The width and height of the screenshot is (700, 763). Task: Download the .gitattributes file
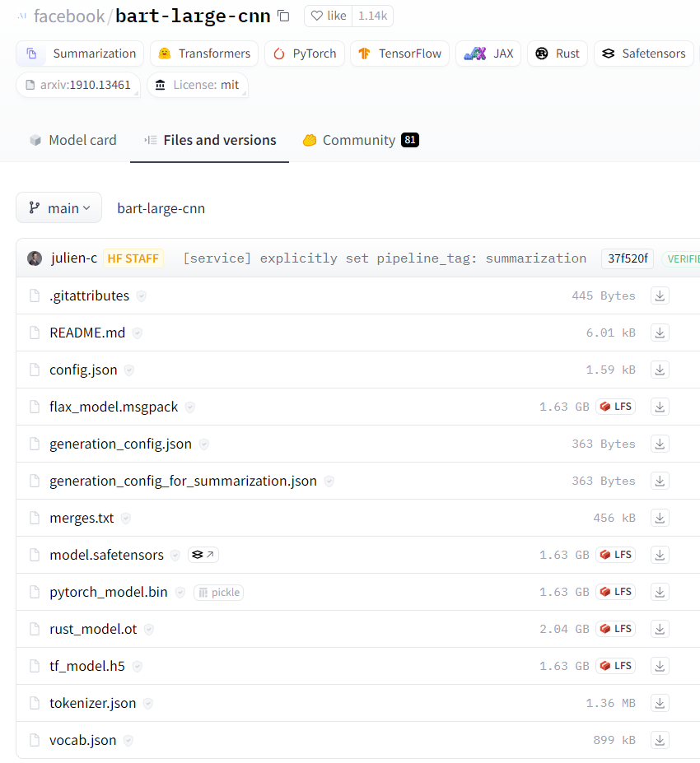pyautogui.click(x=660, y=295)
